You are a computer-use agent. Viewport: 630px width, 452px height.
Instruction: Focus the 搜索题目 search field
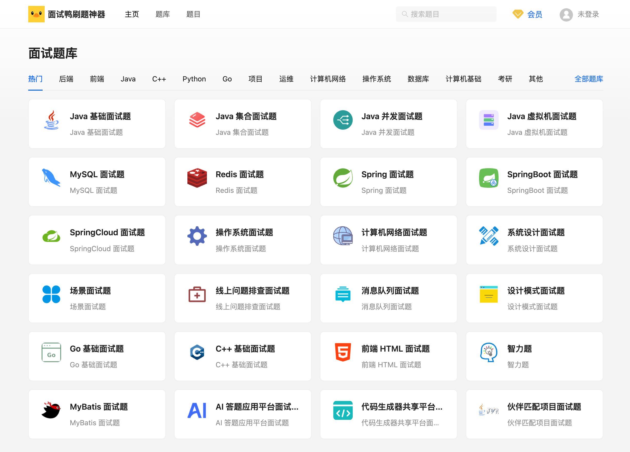pos(446,14)
